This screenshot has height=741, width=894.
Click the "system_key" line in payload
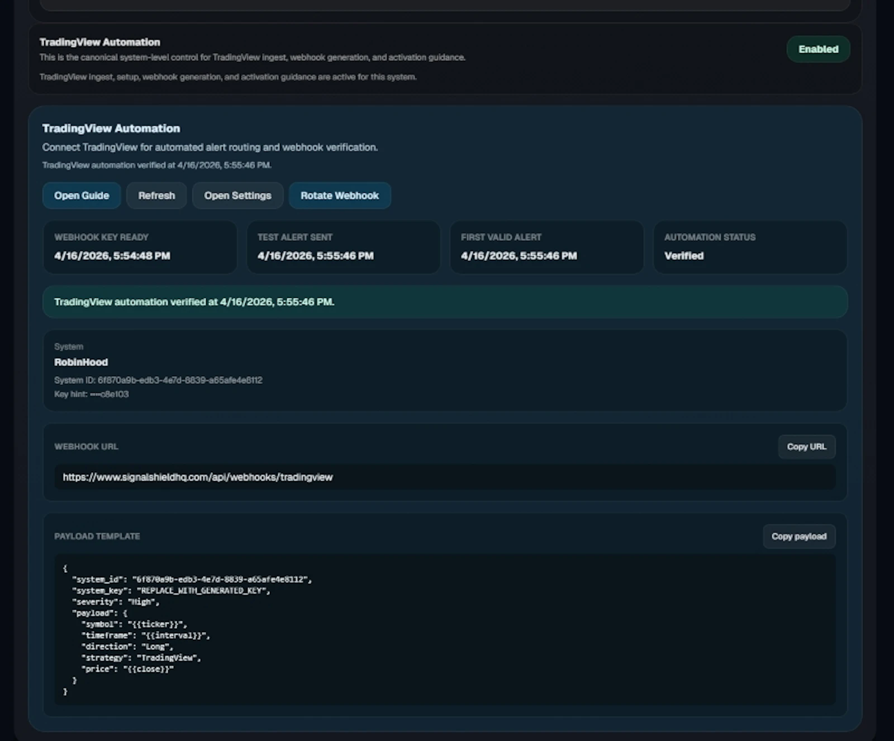171,591
